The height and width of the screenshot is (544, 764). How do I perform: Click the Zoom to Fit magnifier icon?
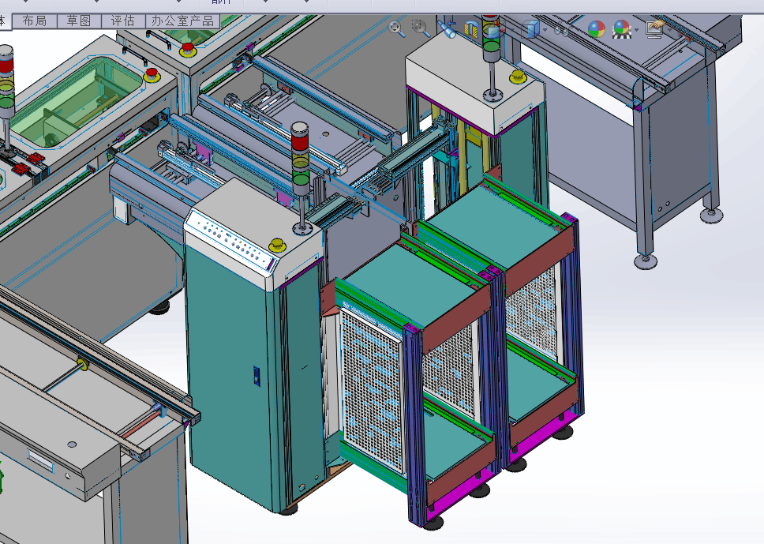coord(397,29)
